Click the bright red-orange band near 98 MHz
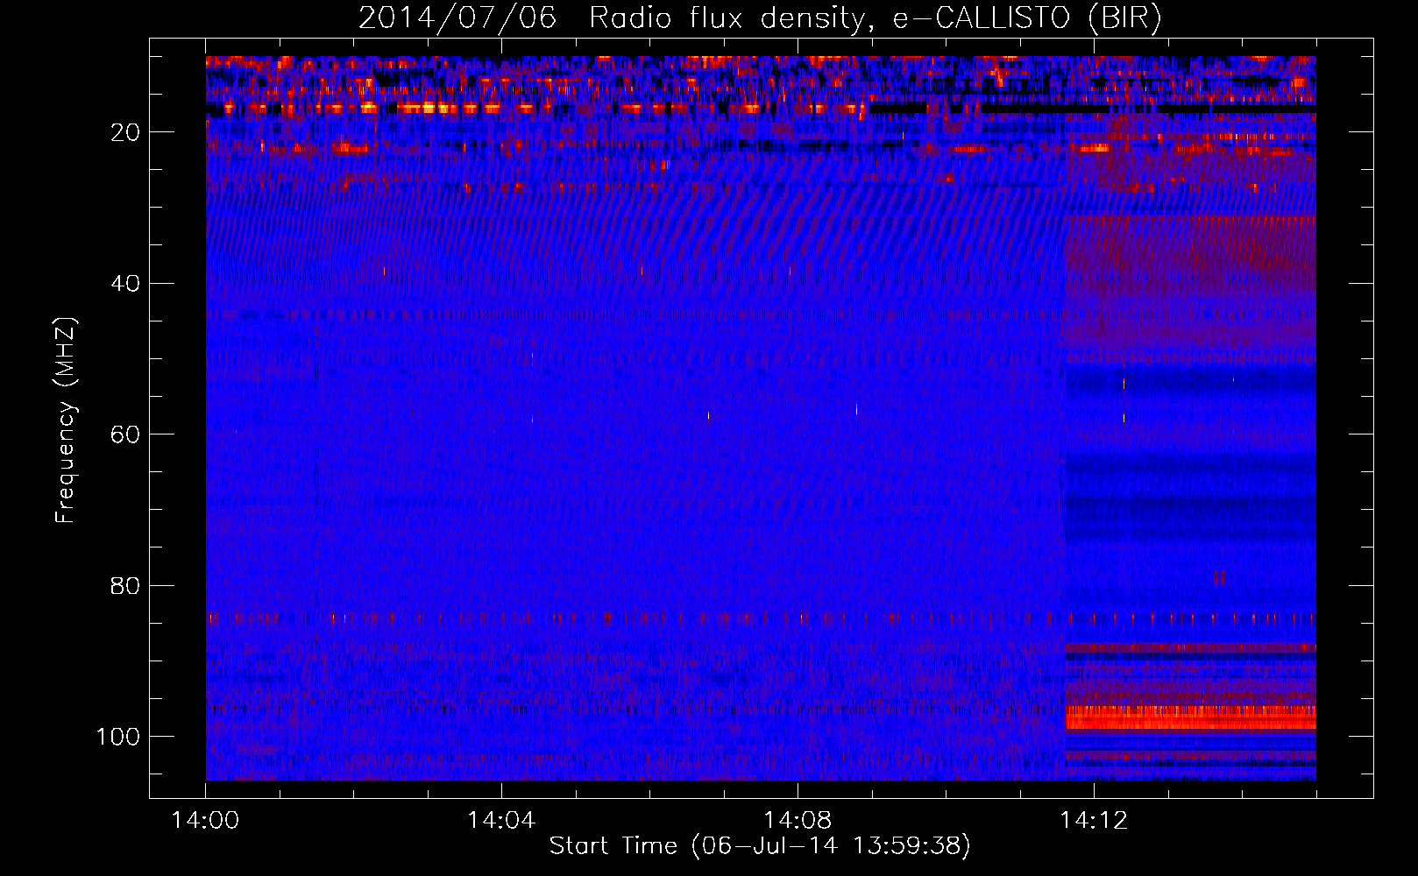The height and width of the screenshot is (876, 1418). point(1190,718)
